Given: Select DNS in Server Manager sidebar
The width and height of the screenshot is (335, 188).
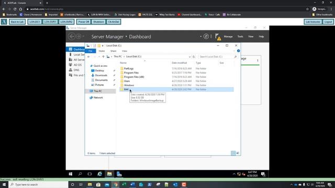Looking at the screenshot, I should point(76,70).
